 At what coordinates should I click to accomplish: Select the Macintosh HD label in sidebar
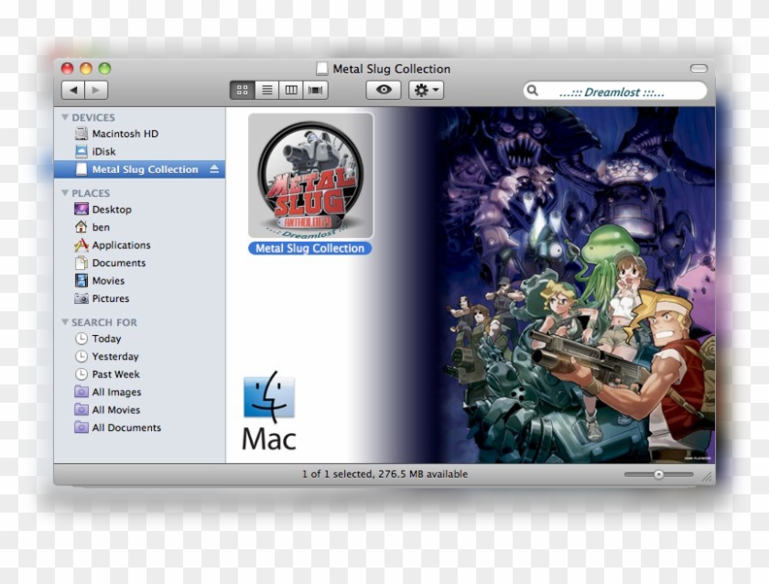point(125,134)
